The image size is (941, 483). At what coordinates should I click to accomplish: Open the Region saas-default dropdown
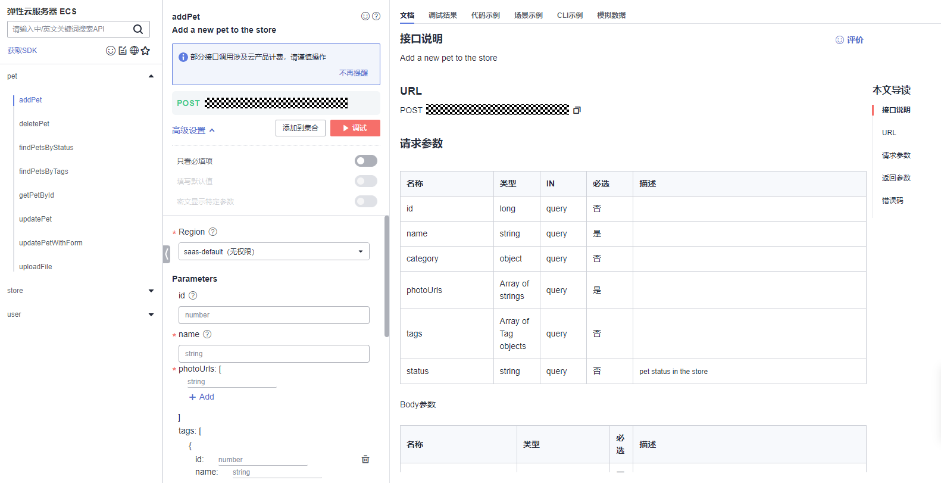point(274,251)
